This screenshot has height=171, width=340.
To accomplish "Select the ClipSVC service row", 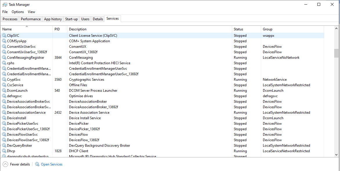I will tap(162, 36).
